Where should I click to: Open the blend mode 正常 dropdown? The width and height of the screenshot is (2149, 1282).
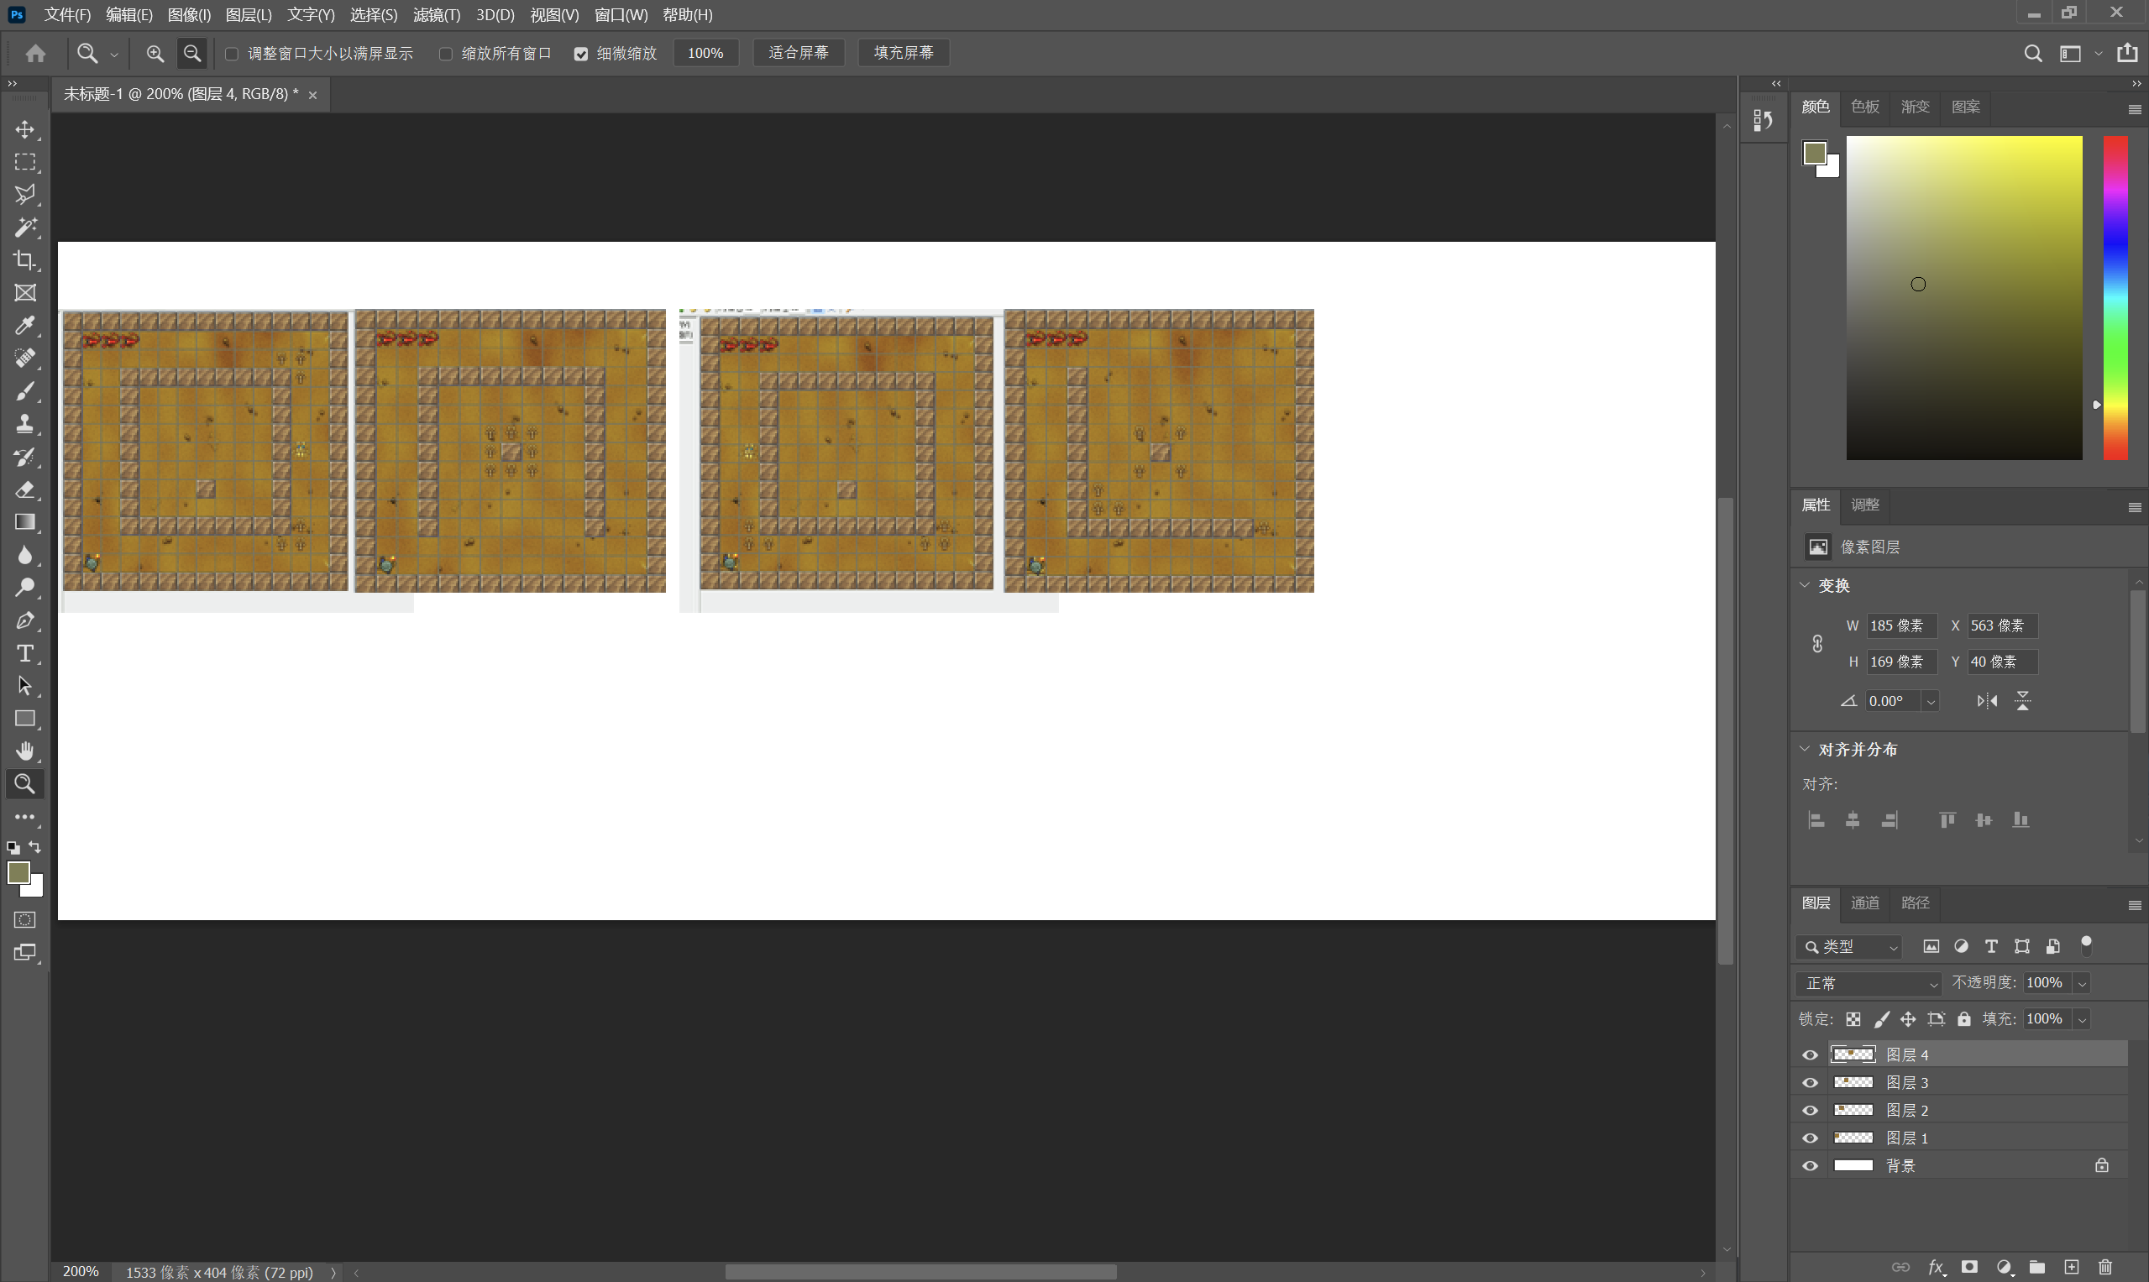[x=1869, y=983]
